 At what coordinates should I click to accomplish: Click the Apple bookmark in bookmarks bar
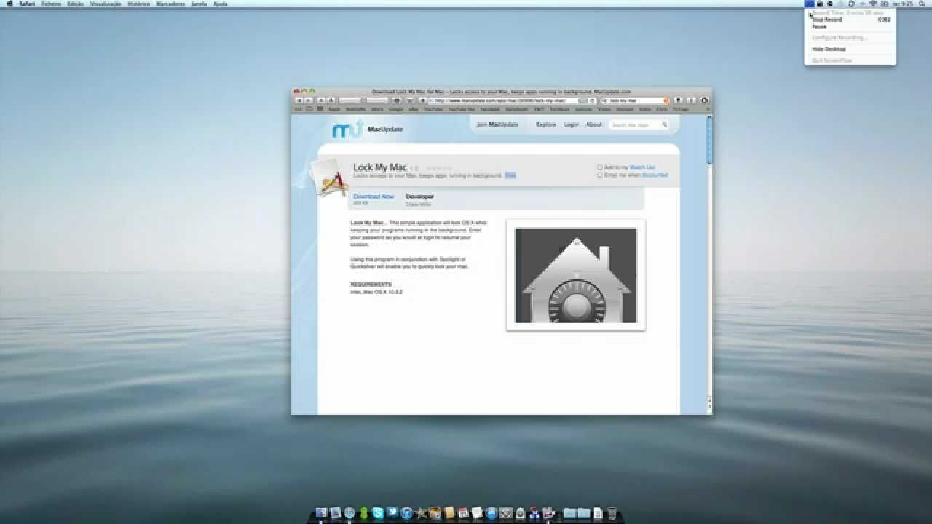pyautogui.click(x=334, y=108)
